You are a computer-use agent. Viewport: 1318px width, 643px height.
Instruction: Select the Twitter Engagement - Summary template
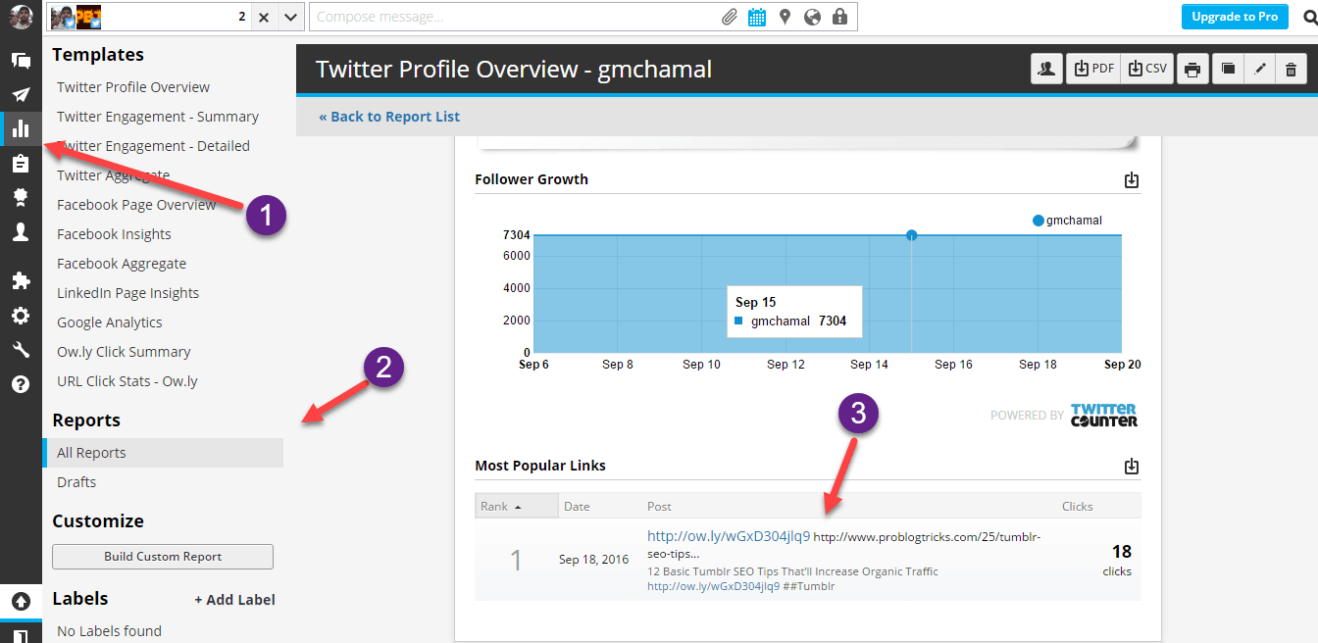[x=158, y=117]
